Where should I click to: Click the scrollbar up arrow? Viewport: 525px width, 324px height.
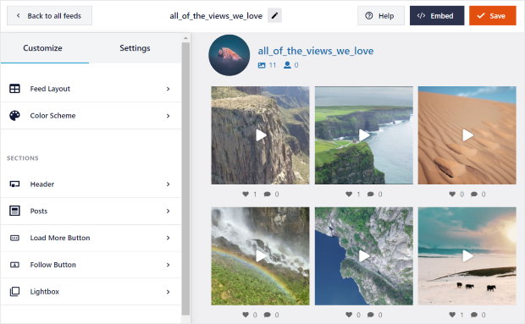click(185, 38)
